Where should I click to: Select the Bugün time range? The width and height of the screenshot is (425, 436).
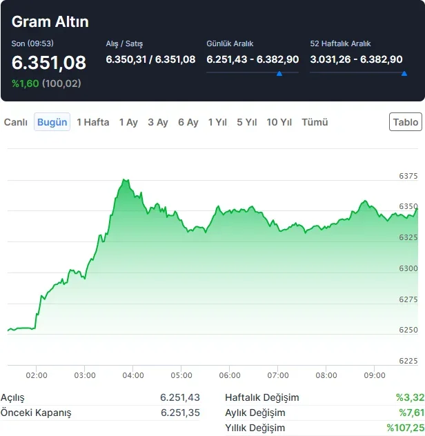[52, 122]
